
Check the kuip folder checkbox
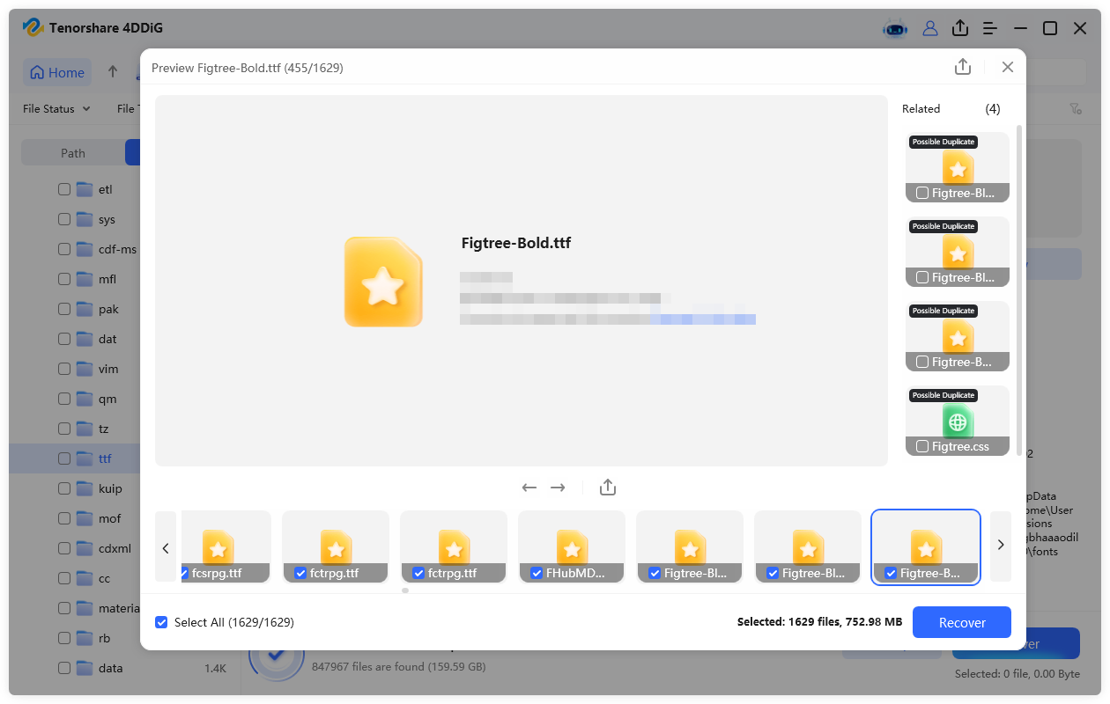click(64, 488)
